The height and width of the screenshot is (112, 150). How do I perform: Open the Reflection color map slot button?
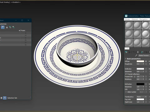tap(146, 69)
